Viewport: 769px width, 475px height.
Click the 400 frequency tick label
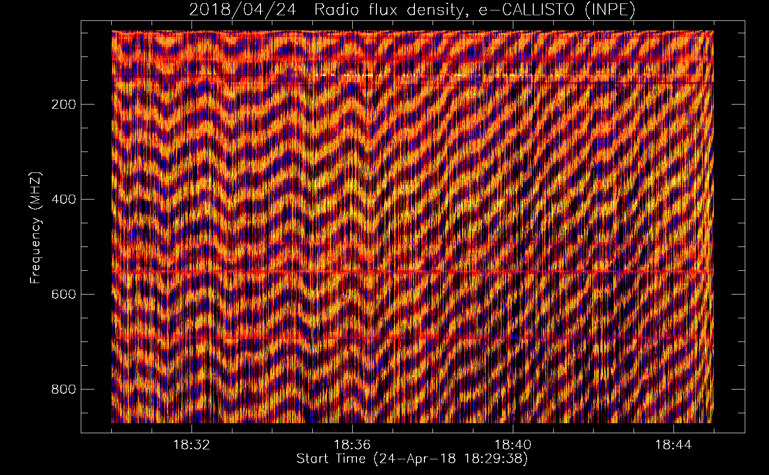(x=64, y=199)
